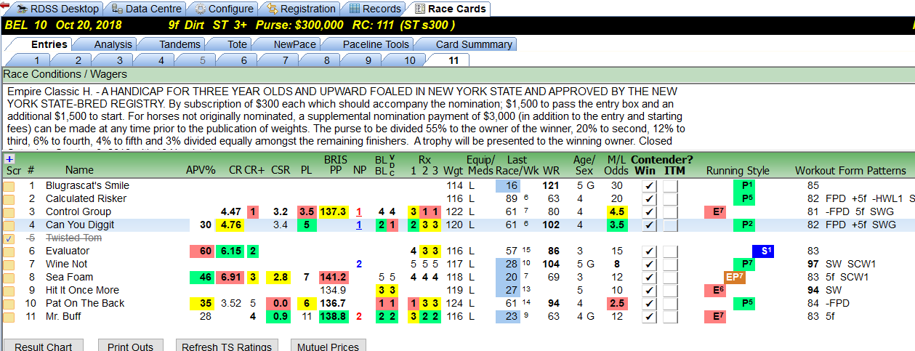
Task: Uncheck the scratch box for Twisted Tom
Action: tap(9, 238)
